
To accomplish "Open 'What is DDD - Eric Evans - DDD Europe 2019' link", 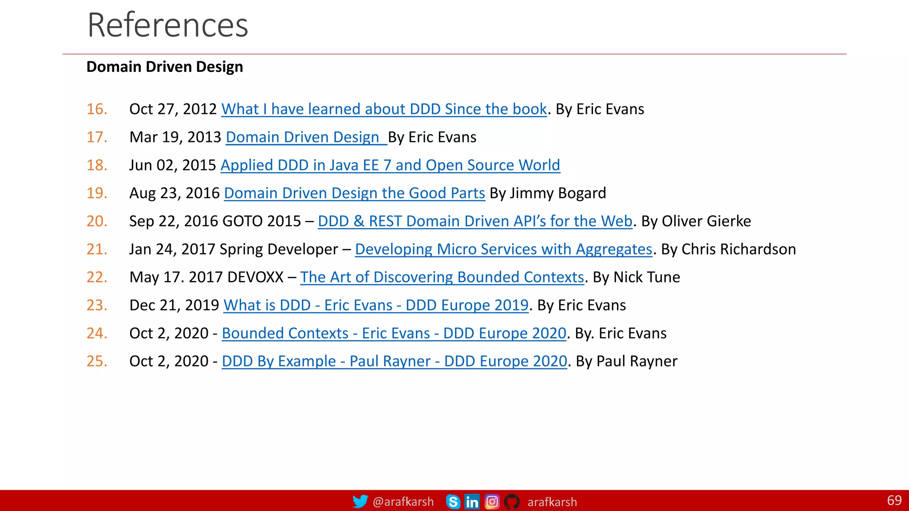I will (x=376, y=305).
